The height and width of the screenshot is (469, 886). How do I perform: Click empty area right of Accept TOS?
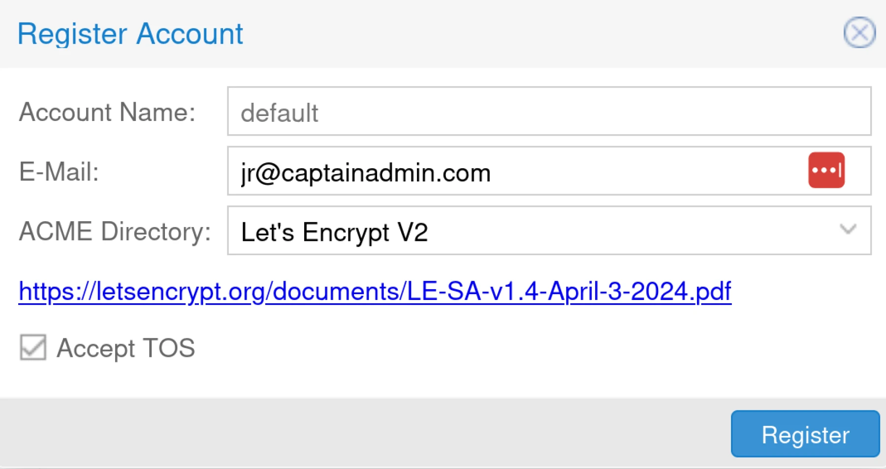click(492, 348)
